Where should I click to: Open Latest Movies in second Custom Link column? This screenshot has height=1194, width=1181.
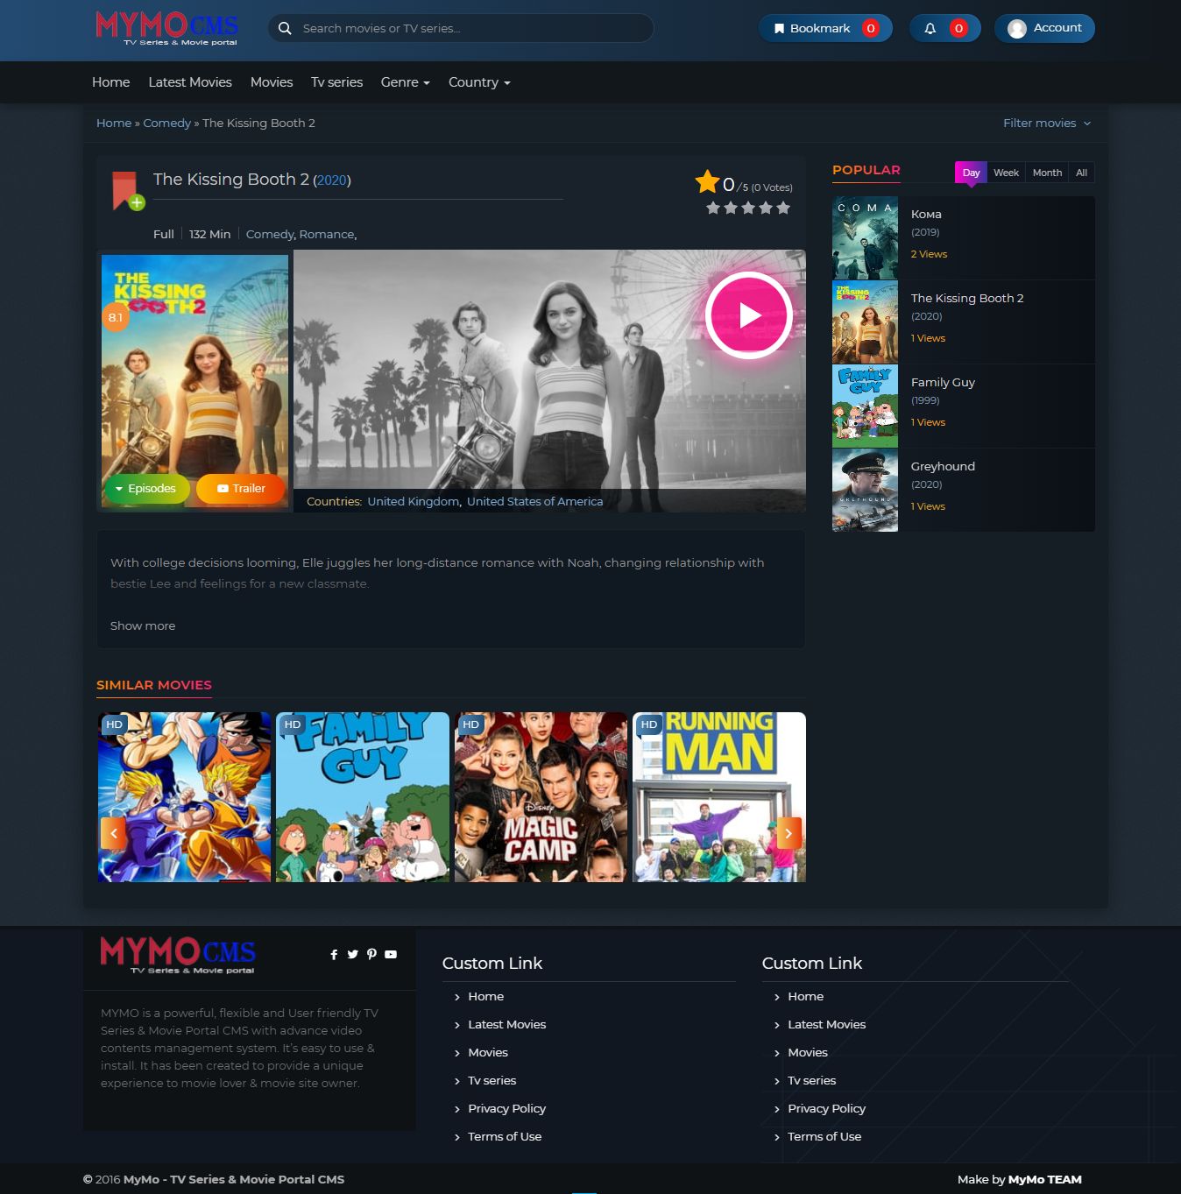pyautogui.click(x=826, y=1024)
